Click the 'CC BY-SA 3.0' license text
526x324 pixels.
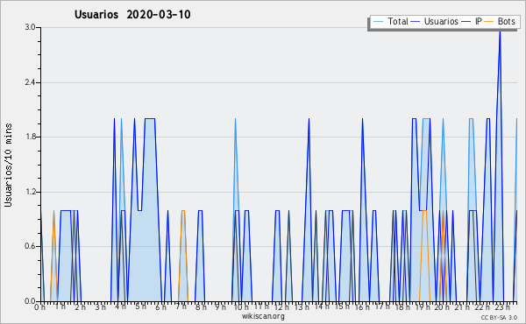click(x=499, y=318)
